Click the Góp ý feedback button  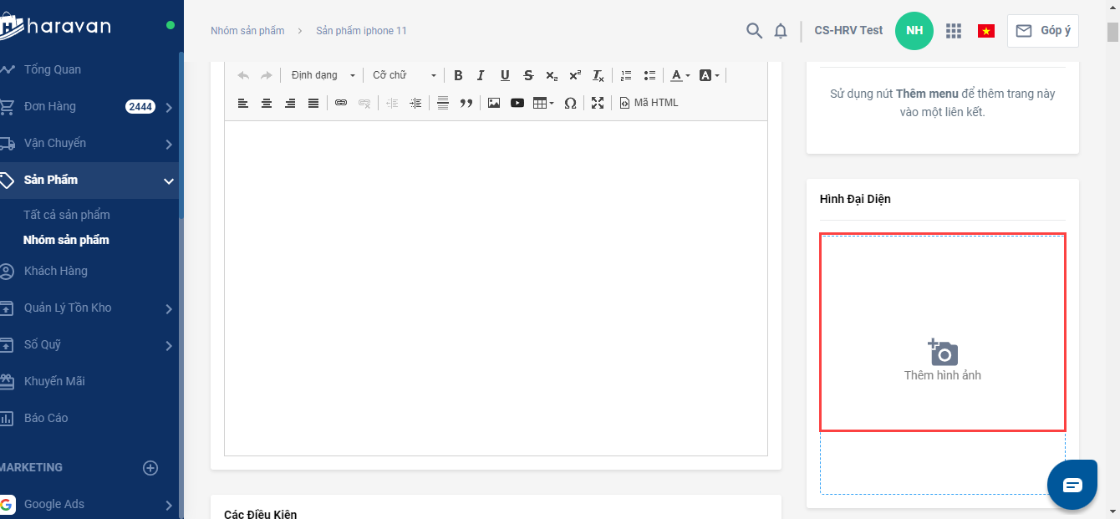click(x=1042, y=31)
